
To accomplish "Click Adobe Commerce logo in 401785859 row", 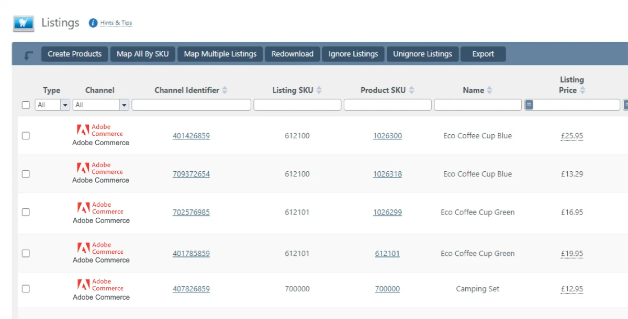I will coord(99,248).
